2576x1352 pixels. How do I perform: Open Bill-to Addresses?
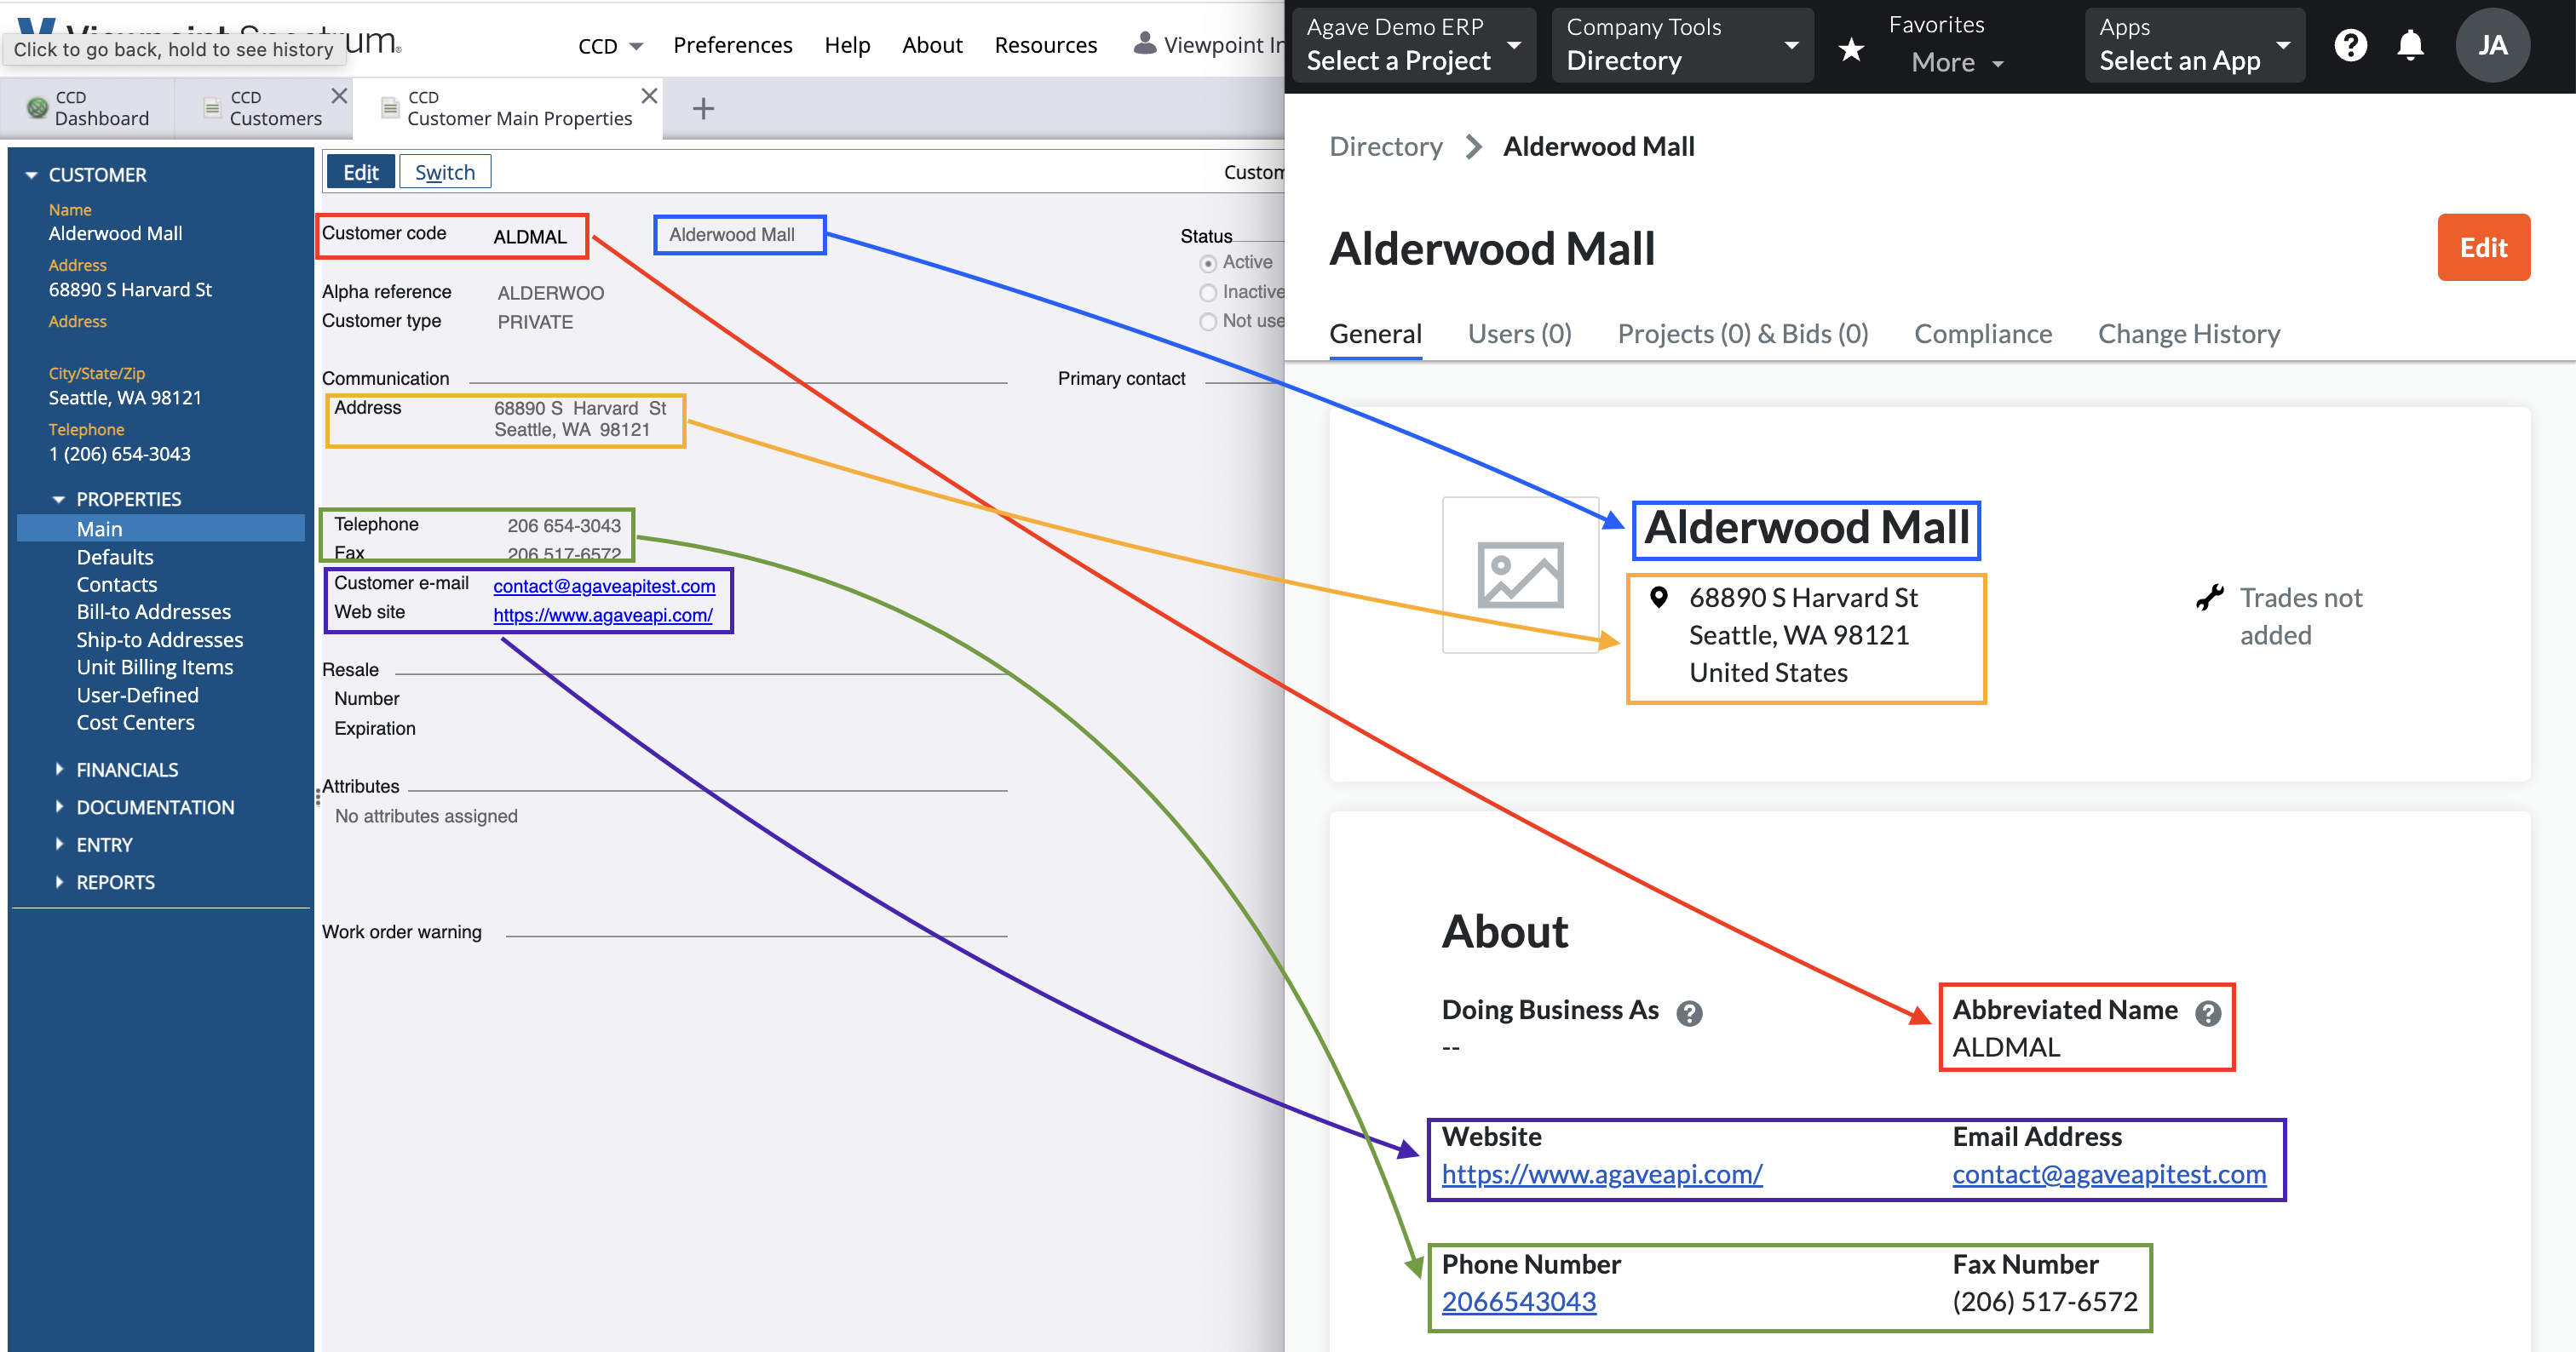point(153,611)
